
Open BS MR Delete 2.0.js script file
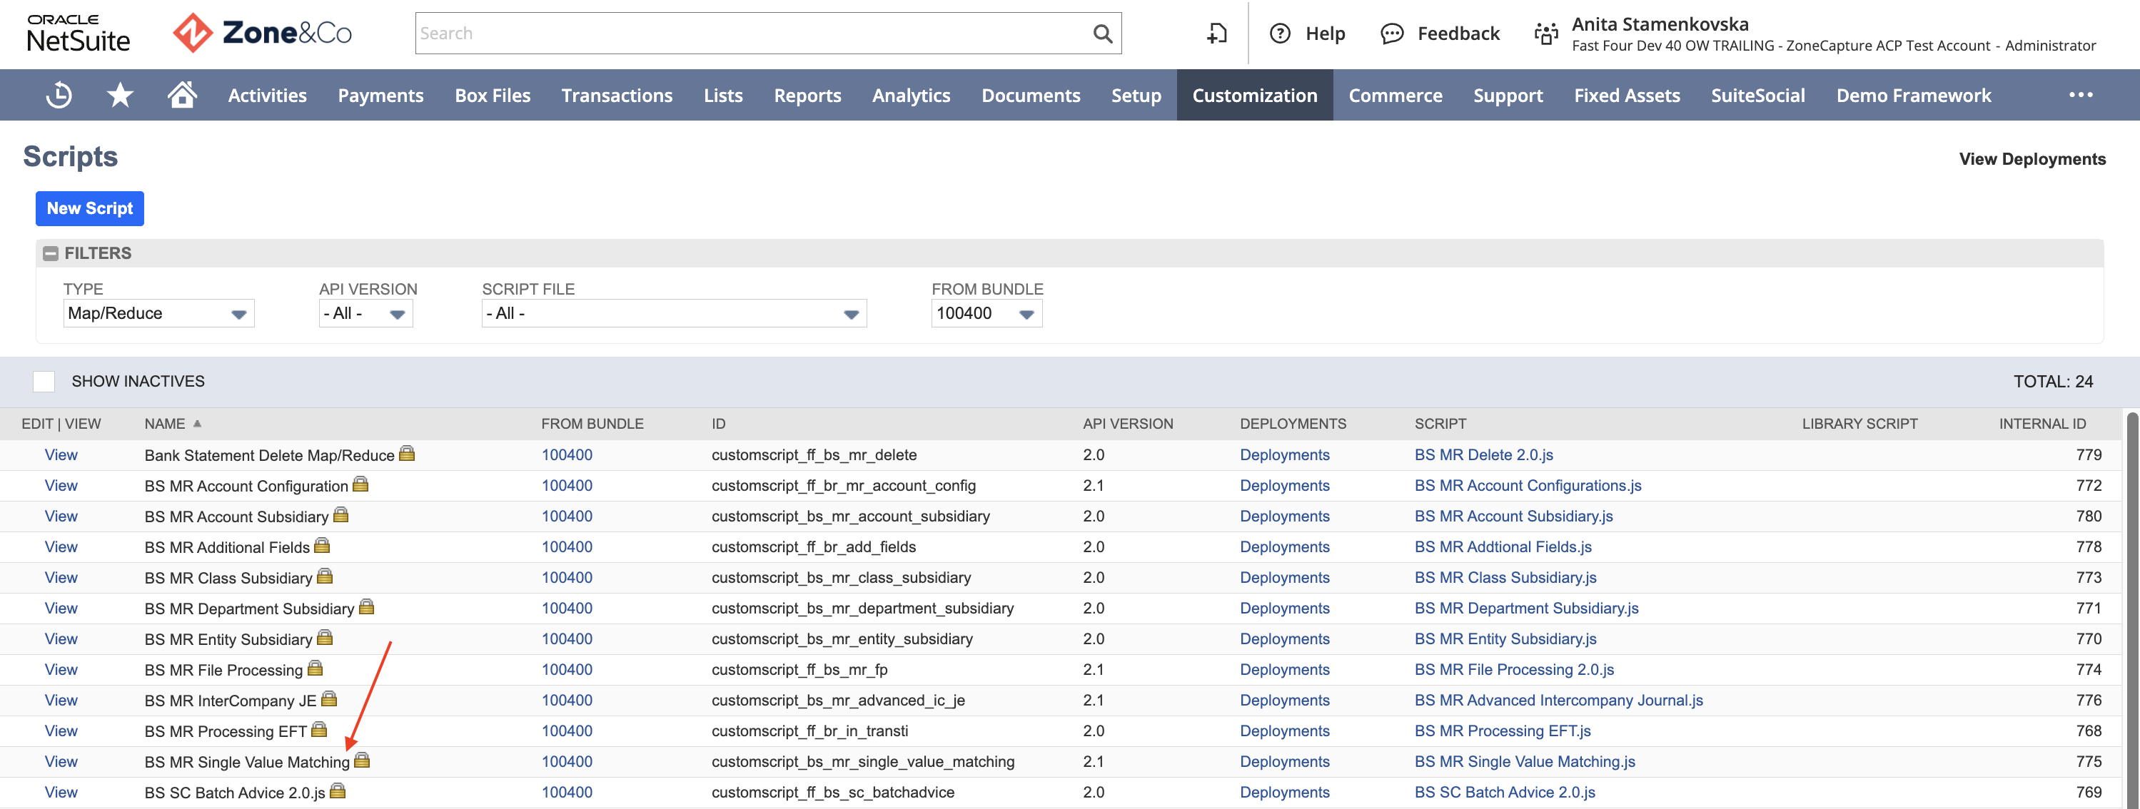(1484, 455)
